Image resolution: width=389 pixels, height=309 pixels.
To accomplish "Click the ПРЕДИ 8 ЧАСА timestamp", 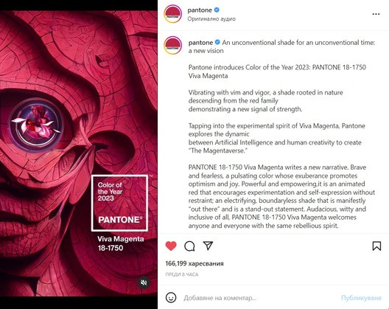I will [x=182, y=274].
